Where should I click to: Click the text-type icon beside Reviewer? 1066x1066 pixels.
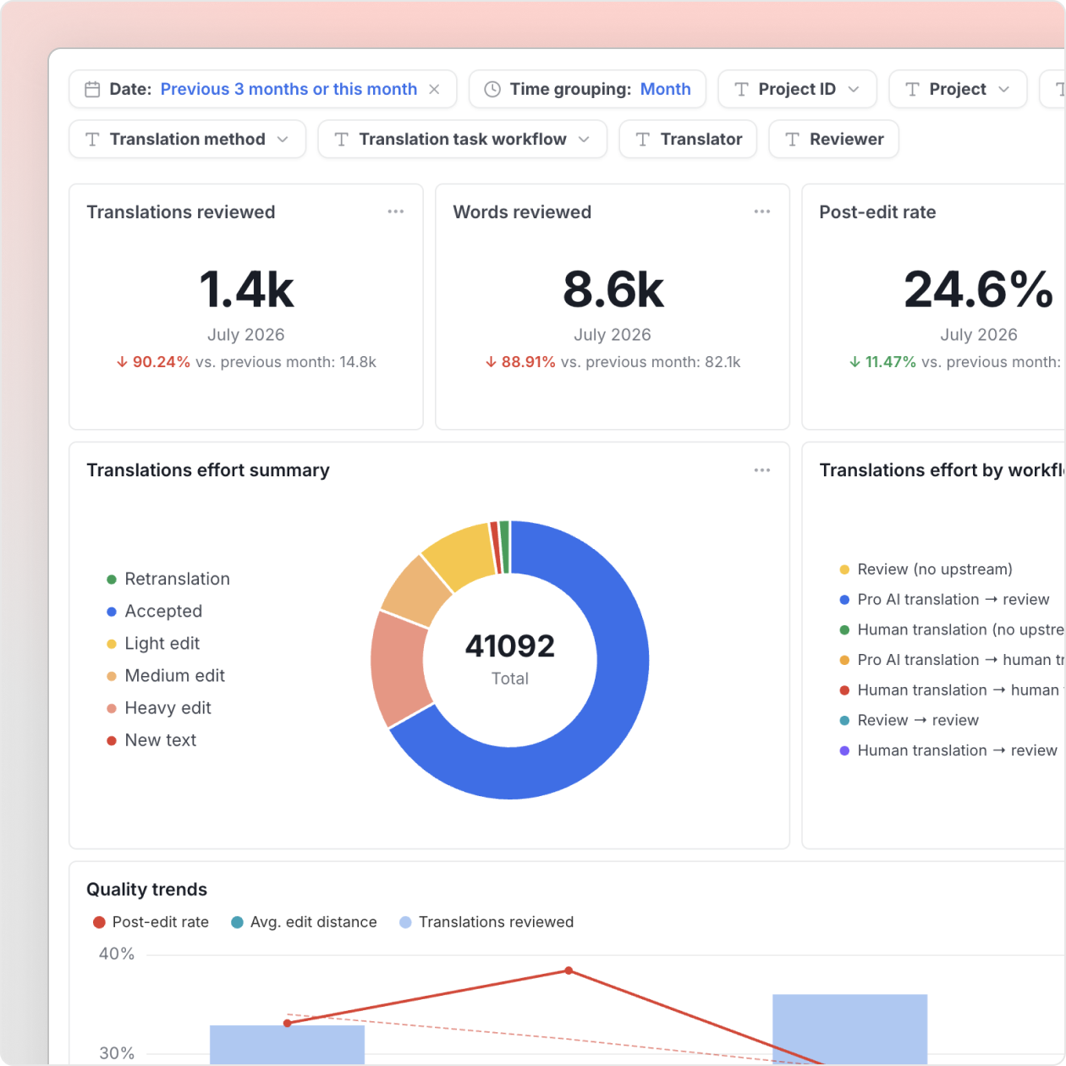coord(793,139)
